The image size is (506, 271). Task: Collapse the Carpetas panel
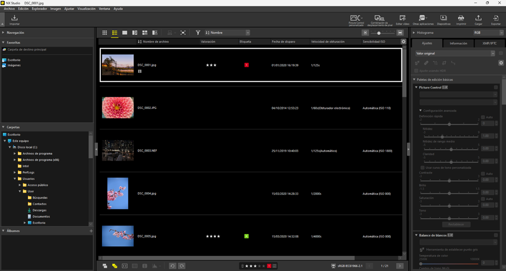tap(3, 127)
